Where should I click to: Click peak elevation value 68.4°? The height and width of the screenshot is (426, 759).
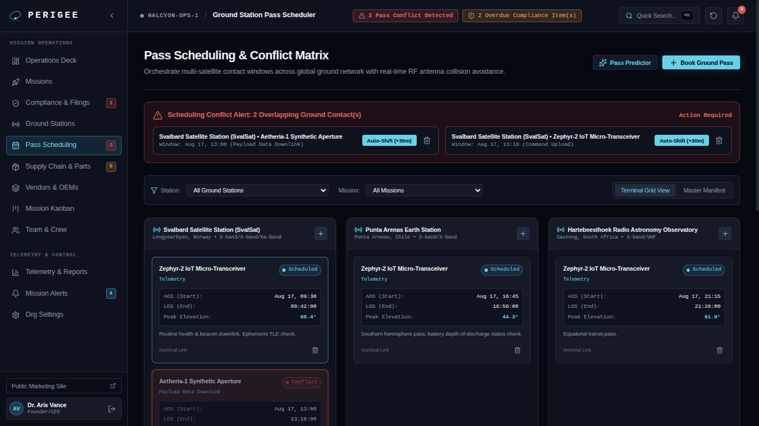click(308, 317)
